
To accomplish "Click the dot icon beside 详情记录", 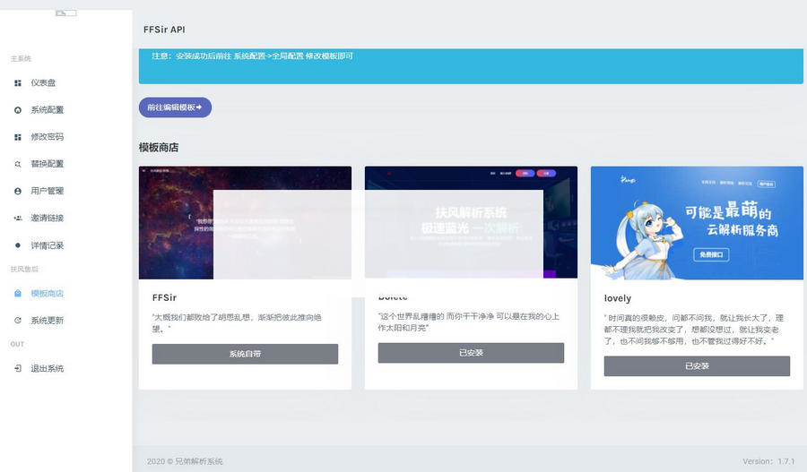I will click(18, 245).
